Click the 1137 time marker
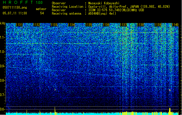 (123, 25)
